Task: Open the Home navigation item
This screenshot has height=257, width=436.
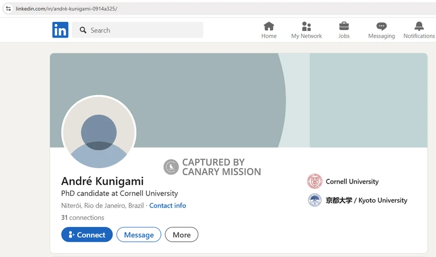Action: click(x=269, y=30)
